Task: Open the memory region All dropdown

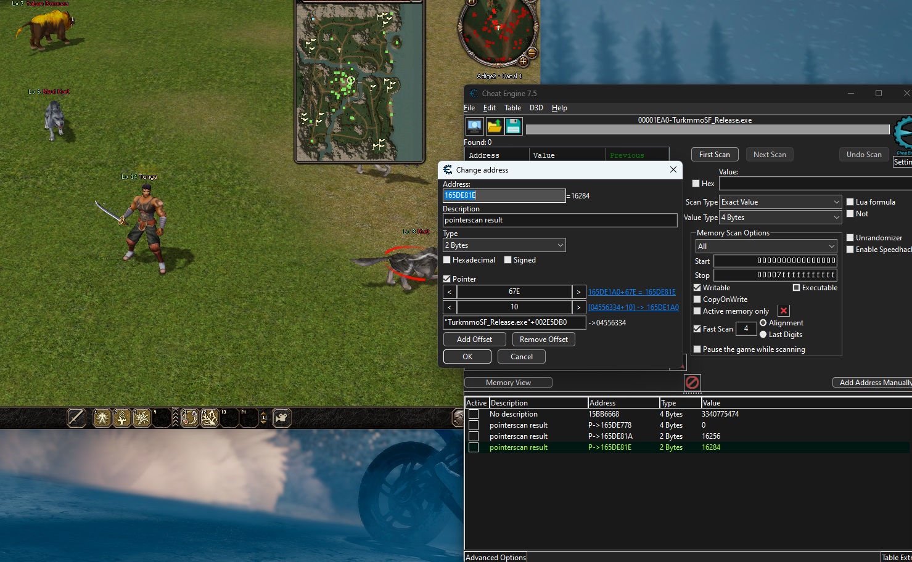Action: click(766, 246)
